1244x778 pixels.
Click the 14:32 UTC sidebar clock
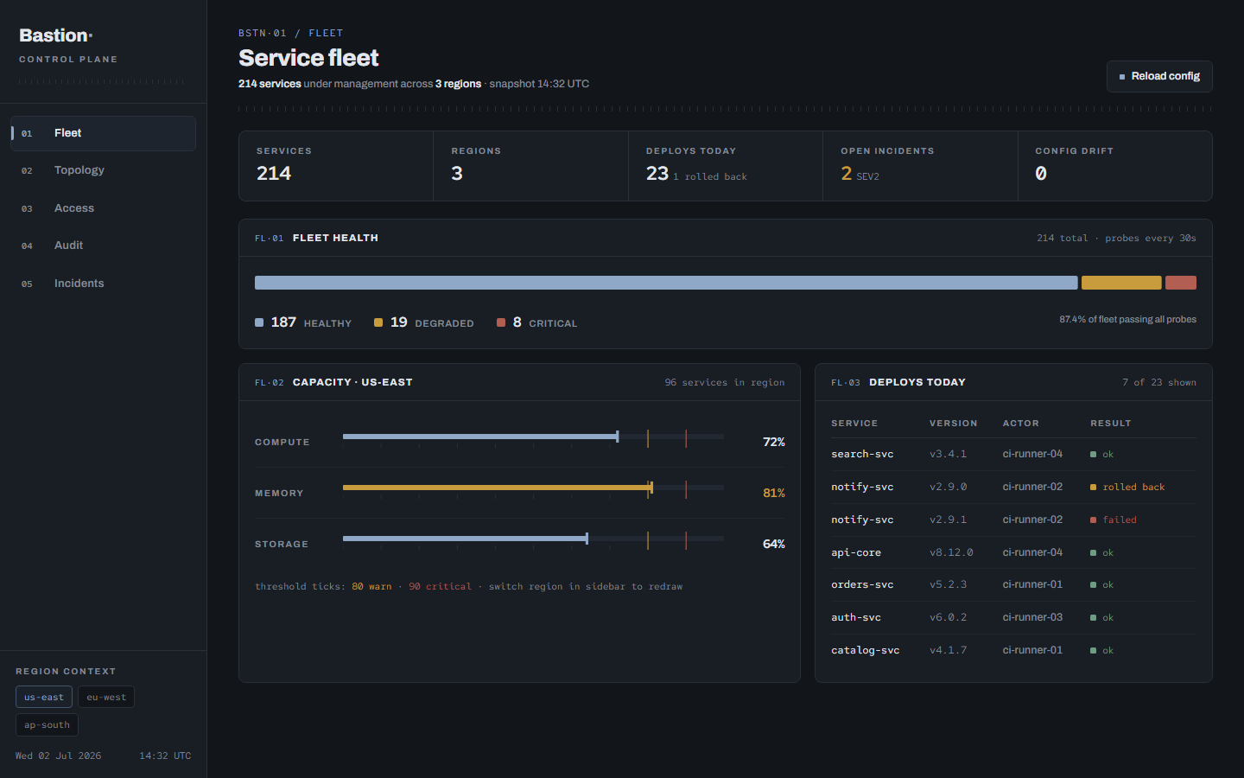165,756
